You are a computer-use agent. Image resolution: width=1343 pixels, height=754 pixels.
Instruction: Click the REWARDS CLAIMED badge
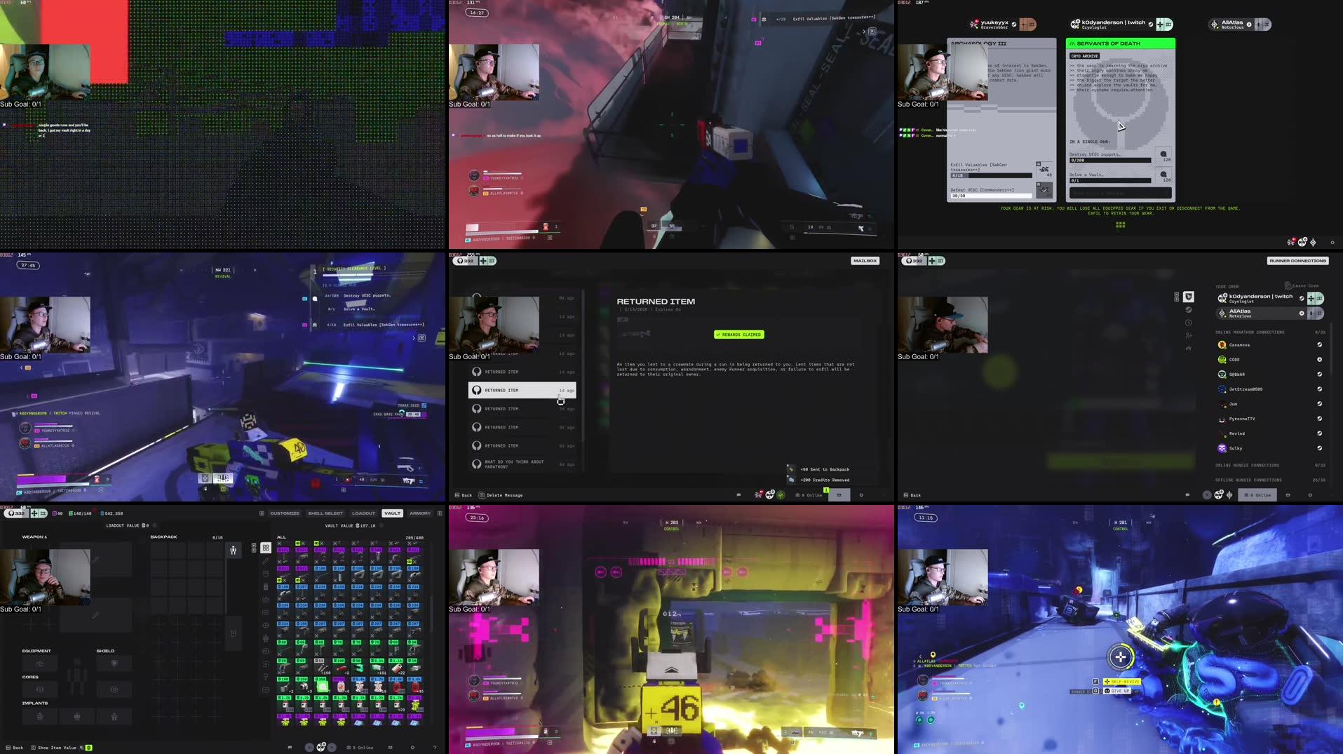coord(739,335)
